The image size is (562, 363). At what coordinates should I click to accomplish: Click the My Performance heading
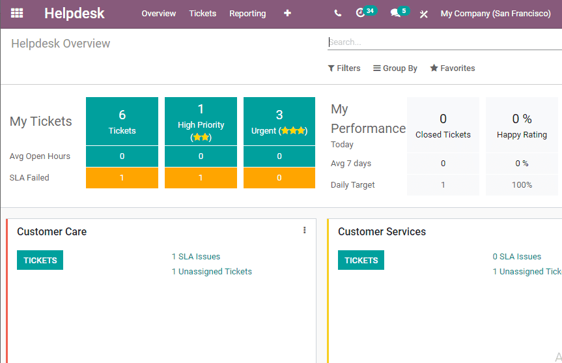tap(368, 119)
